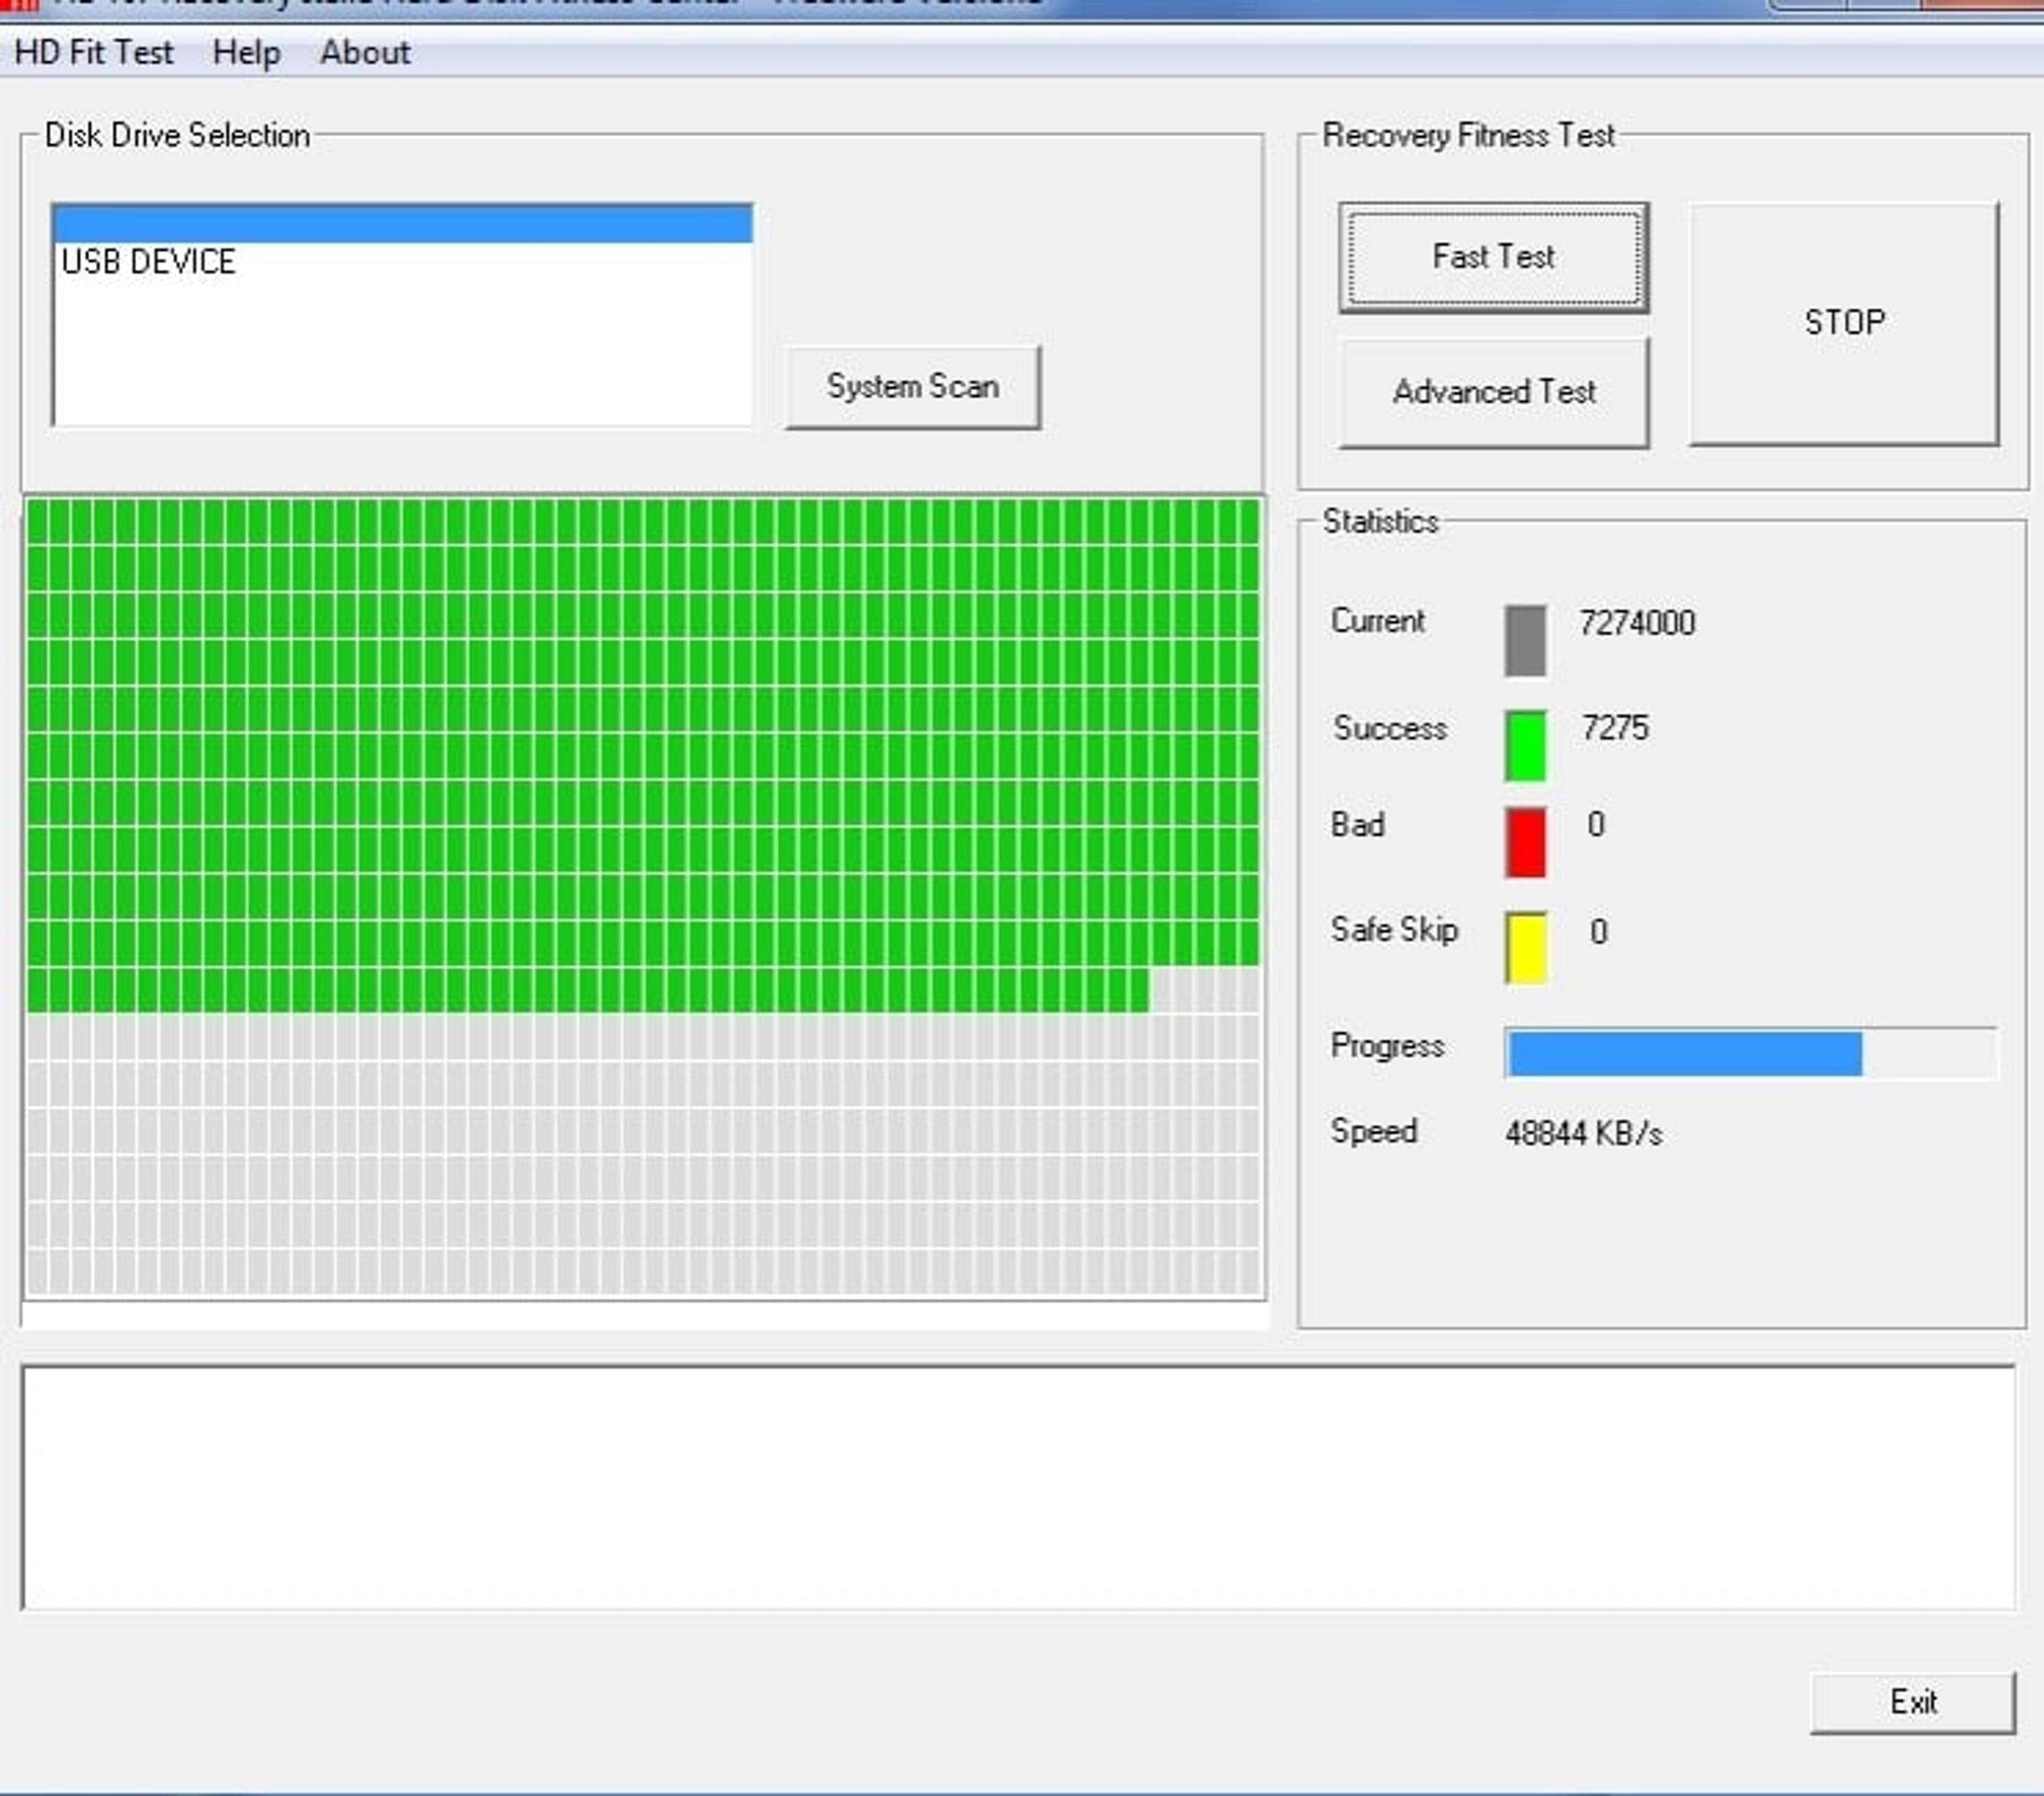Click the Speed label
This screenshot has height=1796, width=2044.
click(1374, 1131)
